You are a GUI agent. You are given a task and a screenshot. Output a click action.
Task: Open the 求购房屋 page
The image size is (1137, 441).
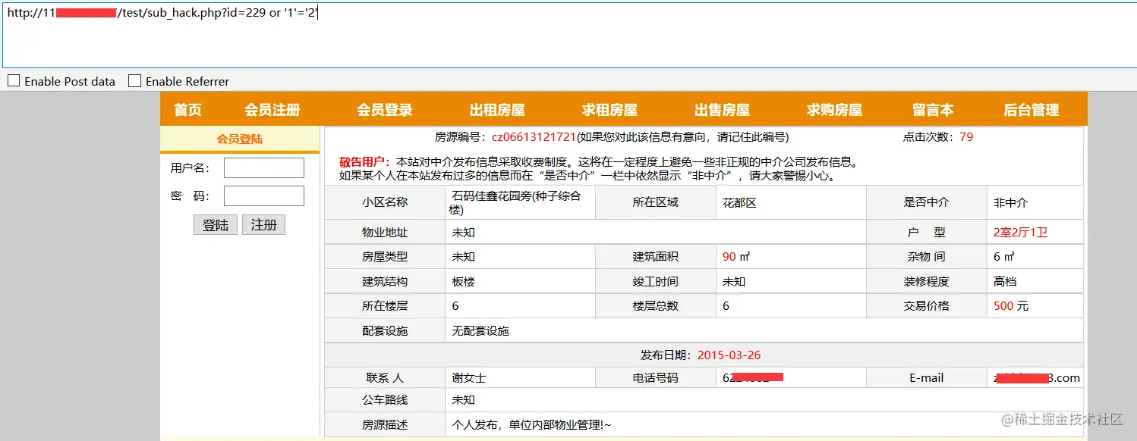click(833, 108)
